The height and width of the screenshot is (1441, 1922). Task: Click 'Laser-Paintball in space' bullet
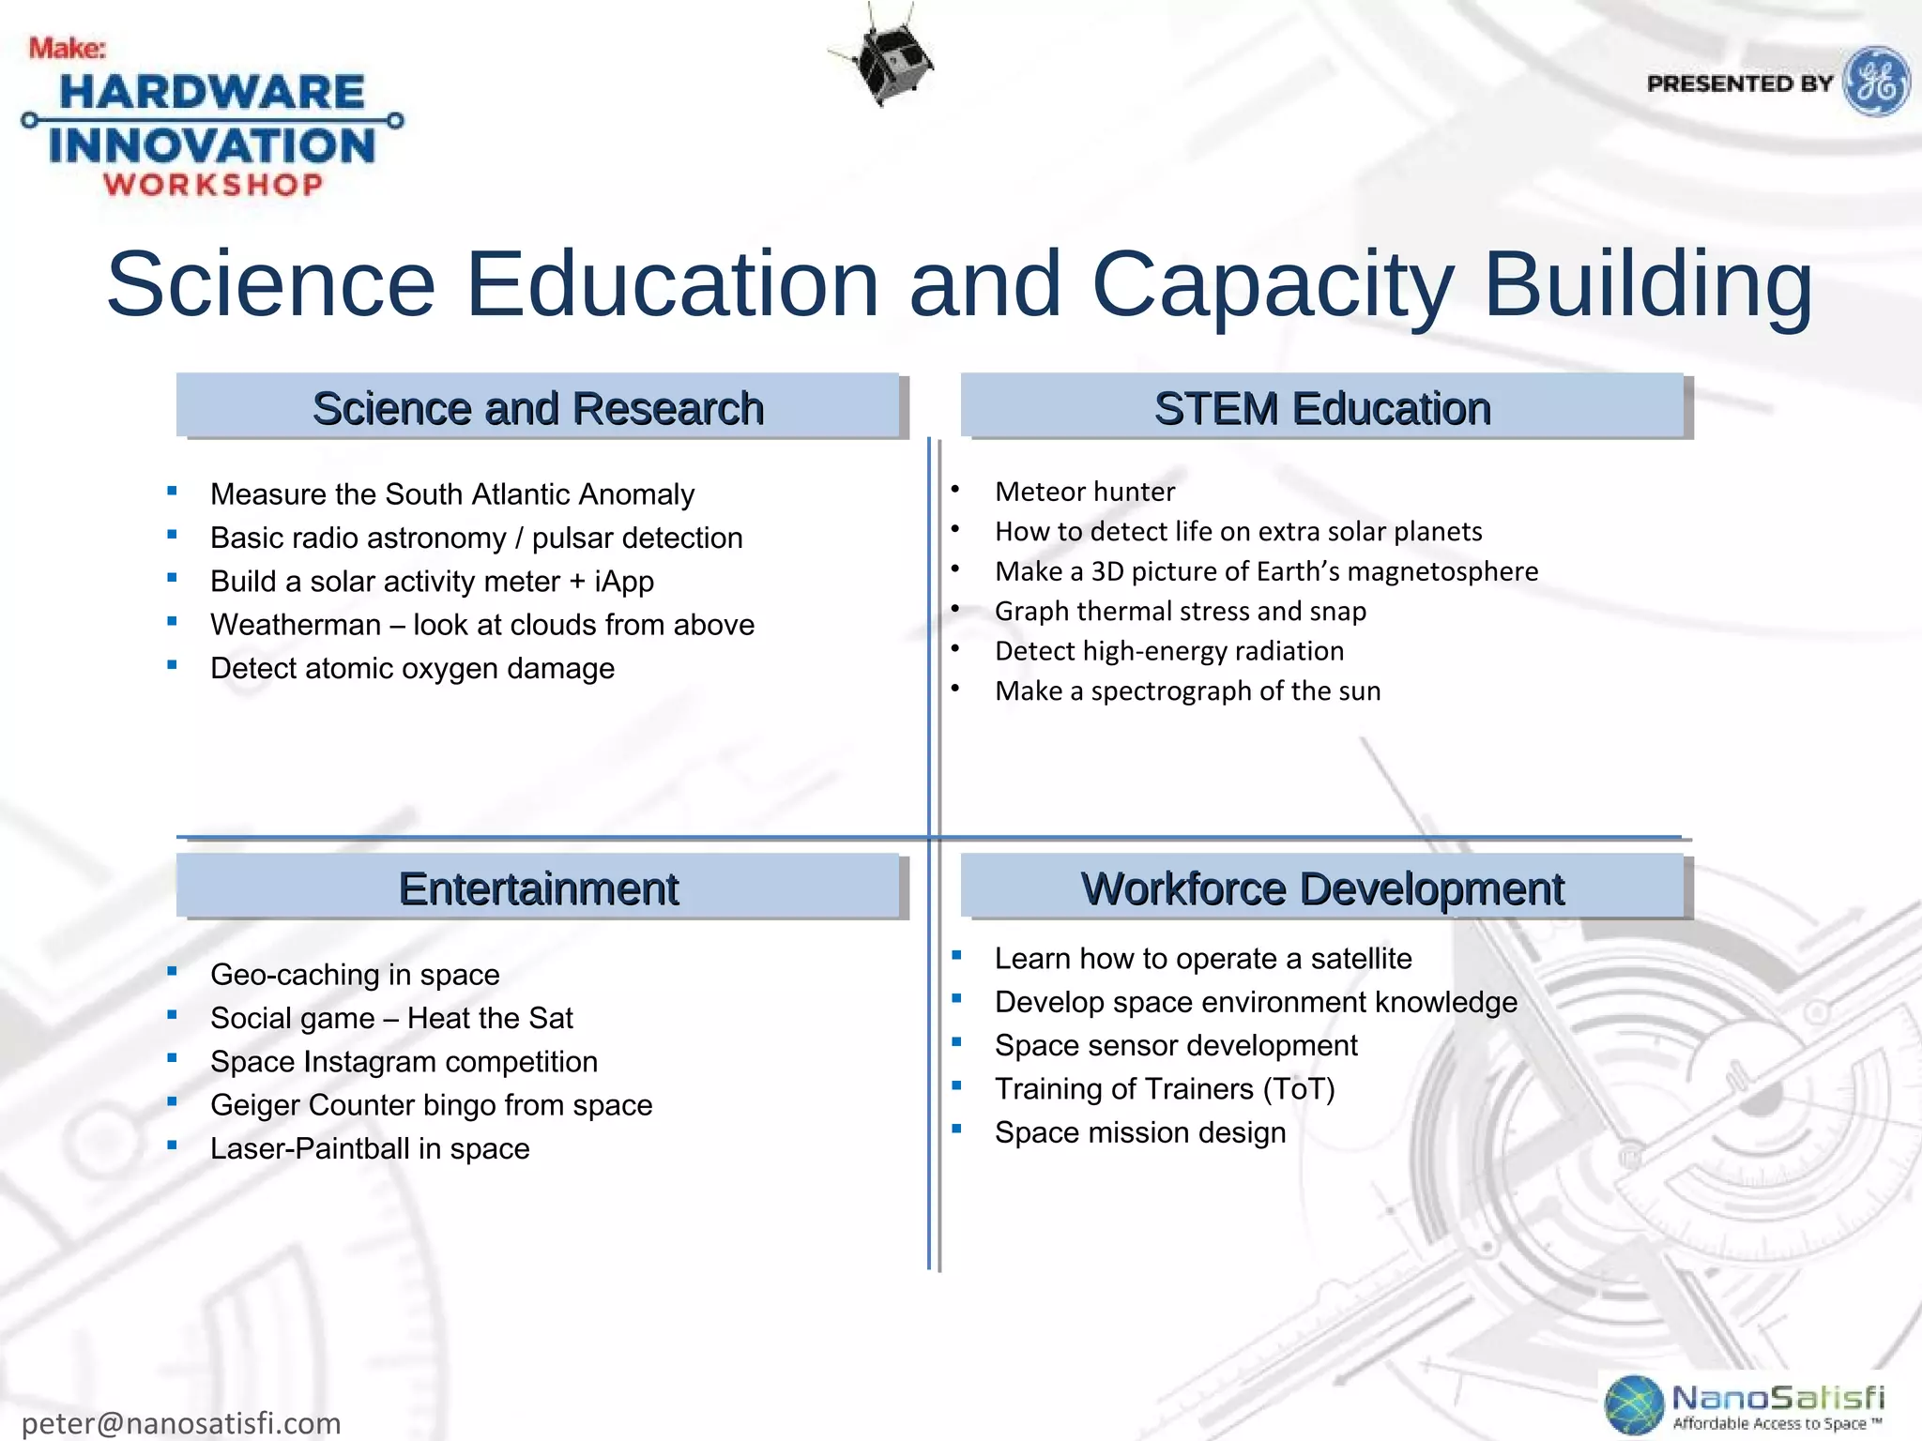(370, 1148)
